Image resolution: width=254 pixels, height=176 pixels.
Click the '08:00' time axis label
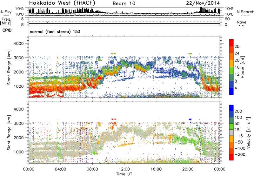[92, 169]
